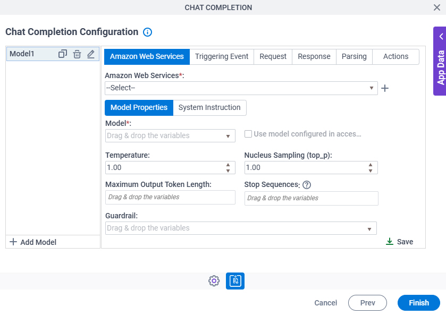Go to the Parsing tab
Image resolution: width=446 pixels, height=315 pixels.
coord(354,57)
